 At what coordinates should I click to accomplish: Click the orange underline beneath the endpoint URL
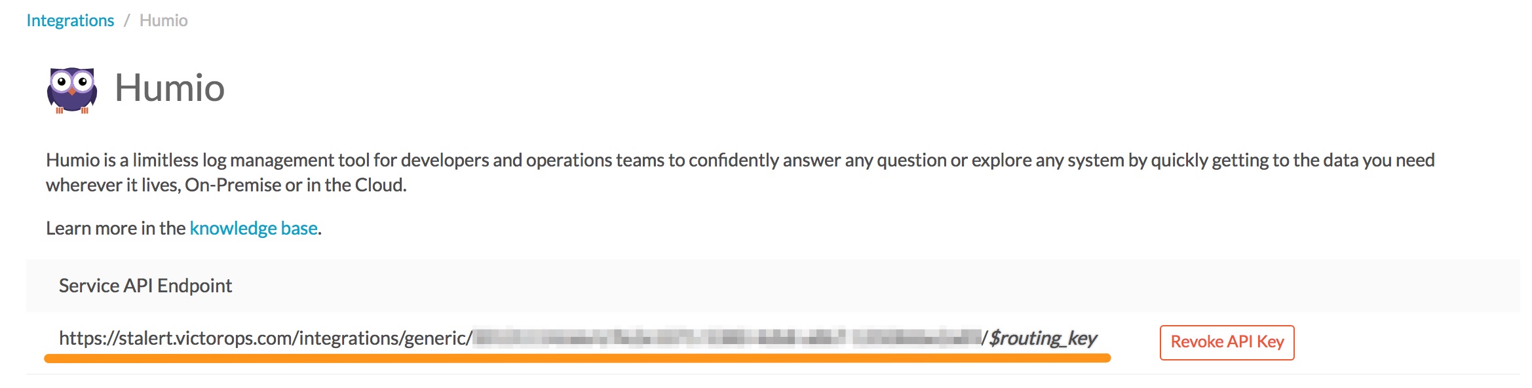[577, 357]
